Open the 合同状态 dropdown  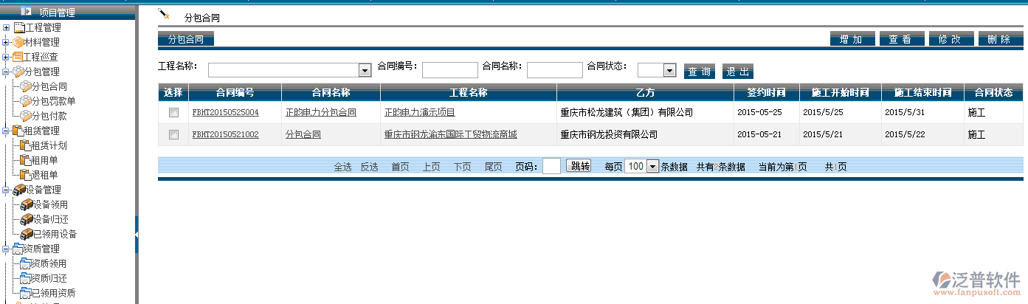670,70
